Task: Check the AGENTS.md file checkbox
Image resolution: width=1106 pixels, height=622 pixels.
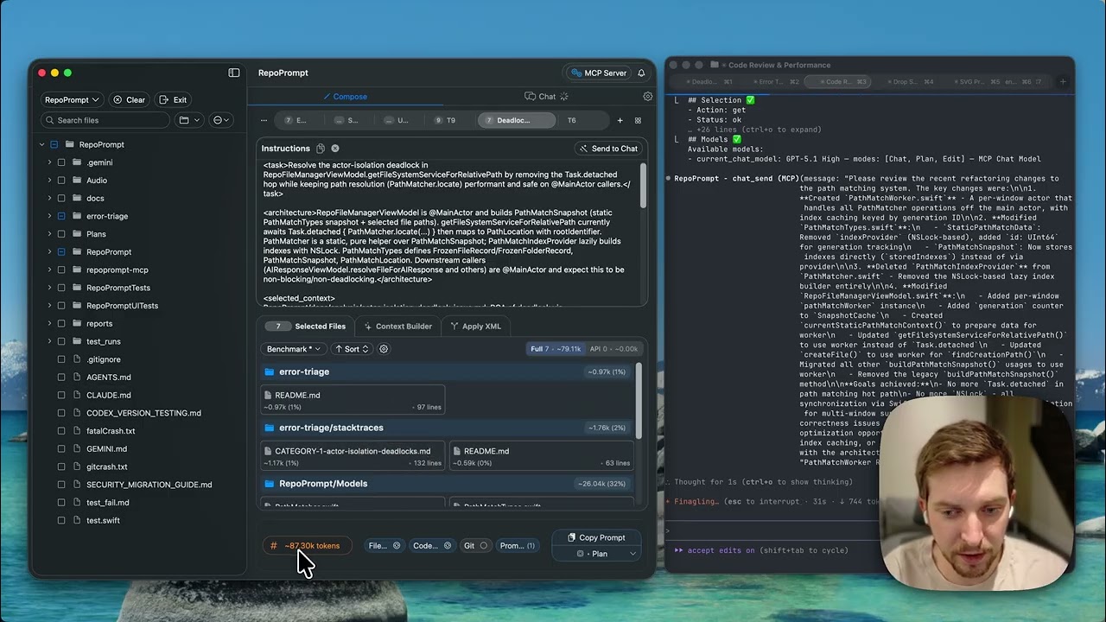Action: pos(61,378)
